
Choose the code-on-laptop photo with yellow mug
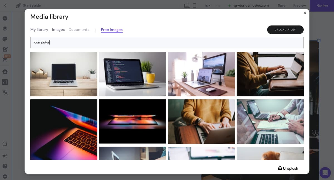coord(132,74)
